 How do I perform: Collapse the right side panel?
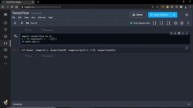click(x=187, y=15)
